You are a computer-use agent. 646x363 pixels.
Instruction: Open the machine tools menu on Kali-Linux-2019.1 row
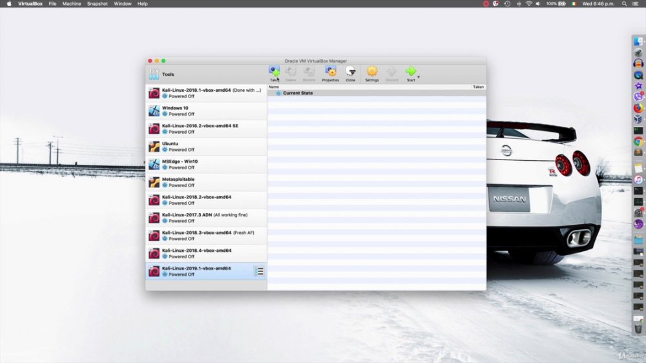click(259, 271)
